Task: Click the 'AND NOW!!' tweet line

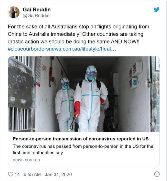Action: (74, 41)
